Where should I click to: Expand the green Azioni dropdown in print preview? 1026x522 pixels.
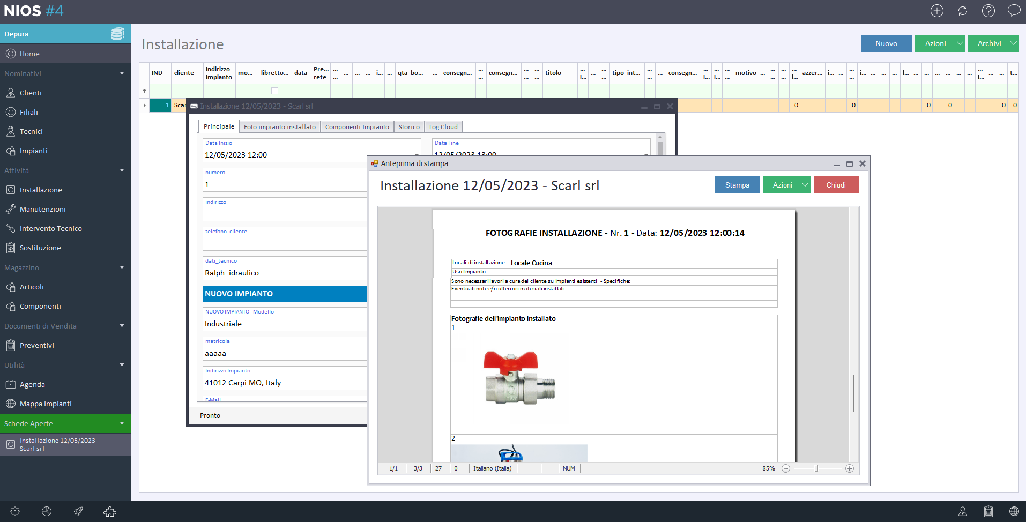pos(804,185)
